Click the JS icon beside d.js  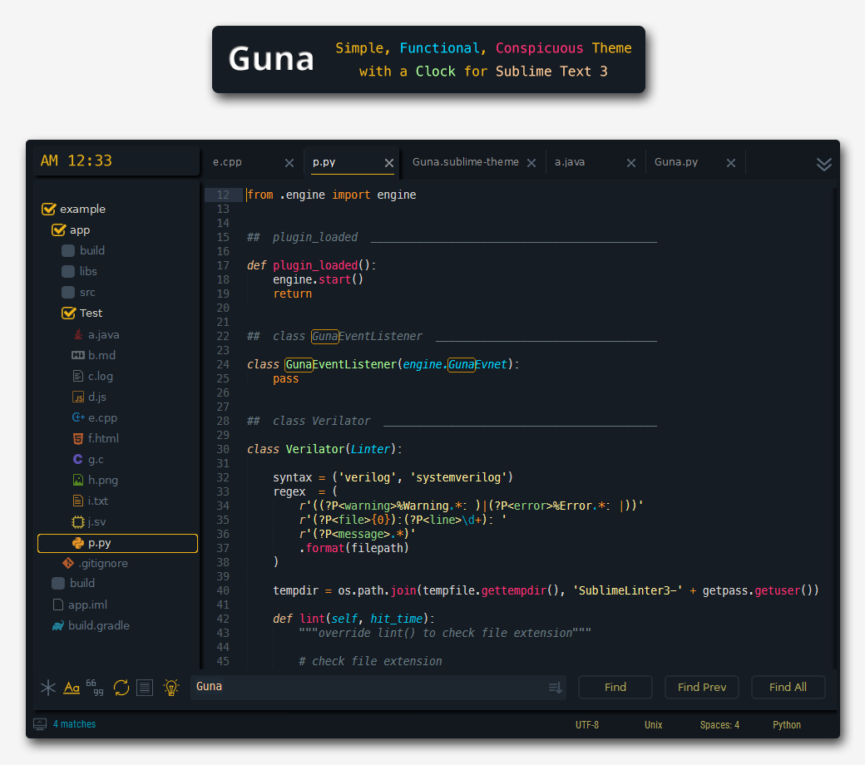point(78,397)
